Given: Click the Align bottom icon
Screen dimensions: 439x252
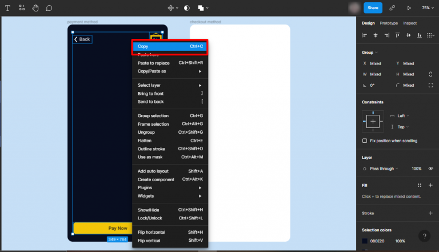Looking at the screenshot, I should (x=420, y=35).
